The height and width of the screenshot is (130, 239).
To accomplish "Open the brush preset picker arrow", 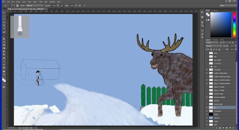I will coord(14,6).
